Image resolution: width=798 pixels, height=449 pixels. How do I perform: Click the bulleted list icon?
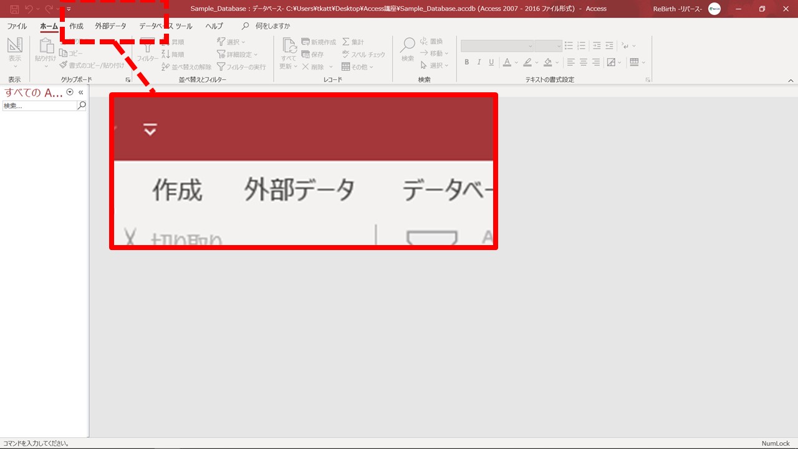[568, 46]
